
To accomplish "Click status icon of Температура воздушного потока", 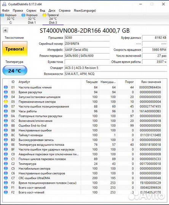I will 6,145.
